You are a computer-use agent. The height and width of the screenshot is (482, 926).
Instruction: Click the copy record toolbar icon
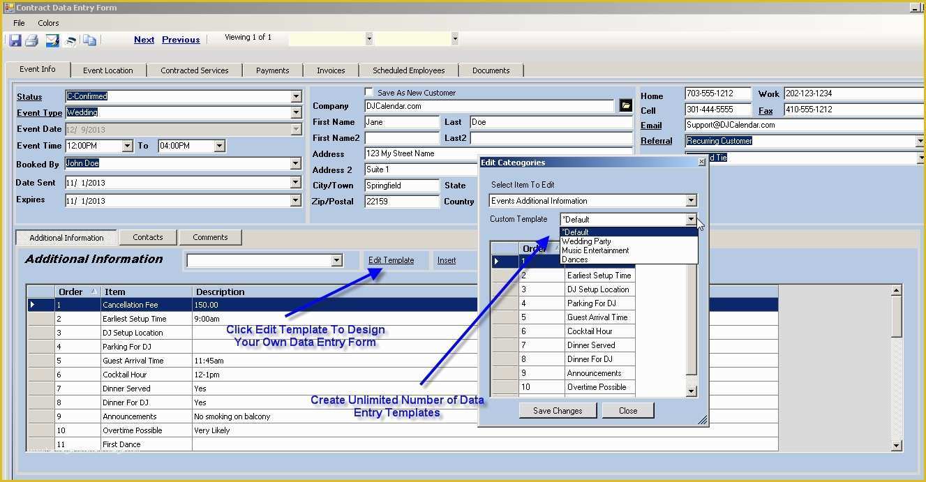[x=89, y=40]
